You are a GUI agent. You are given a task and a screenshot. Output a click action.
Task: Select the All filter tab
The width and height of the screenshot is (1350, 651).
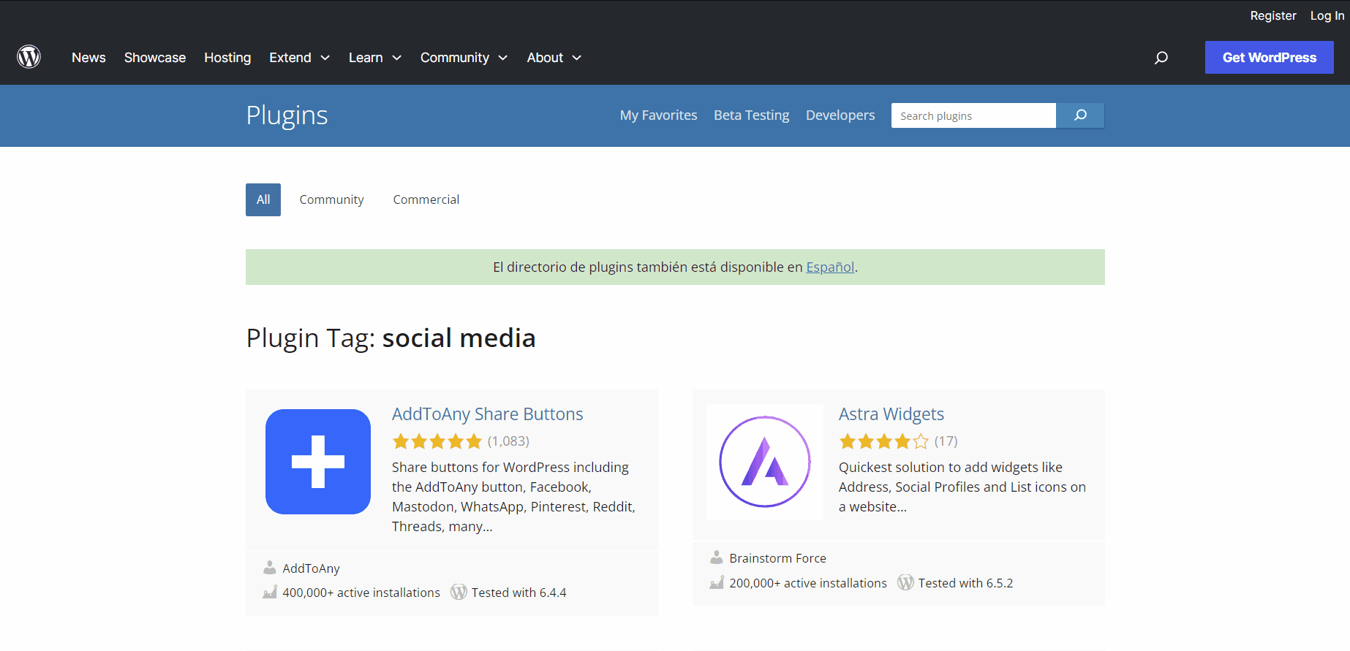pos(263,199)
